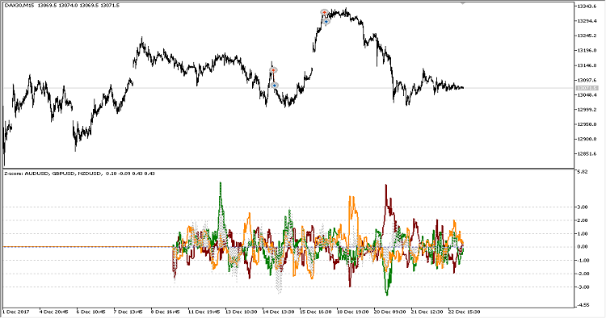Click the red sell marker near 13343 peak

click(x=324, y=12)
